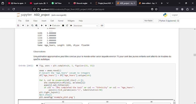Open the Widgets menu
The image size is (196, 104).
71,21
